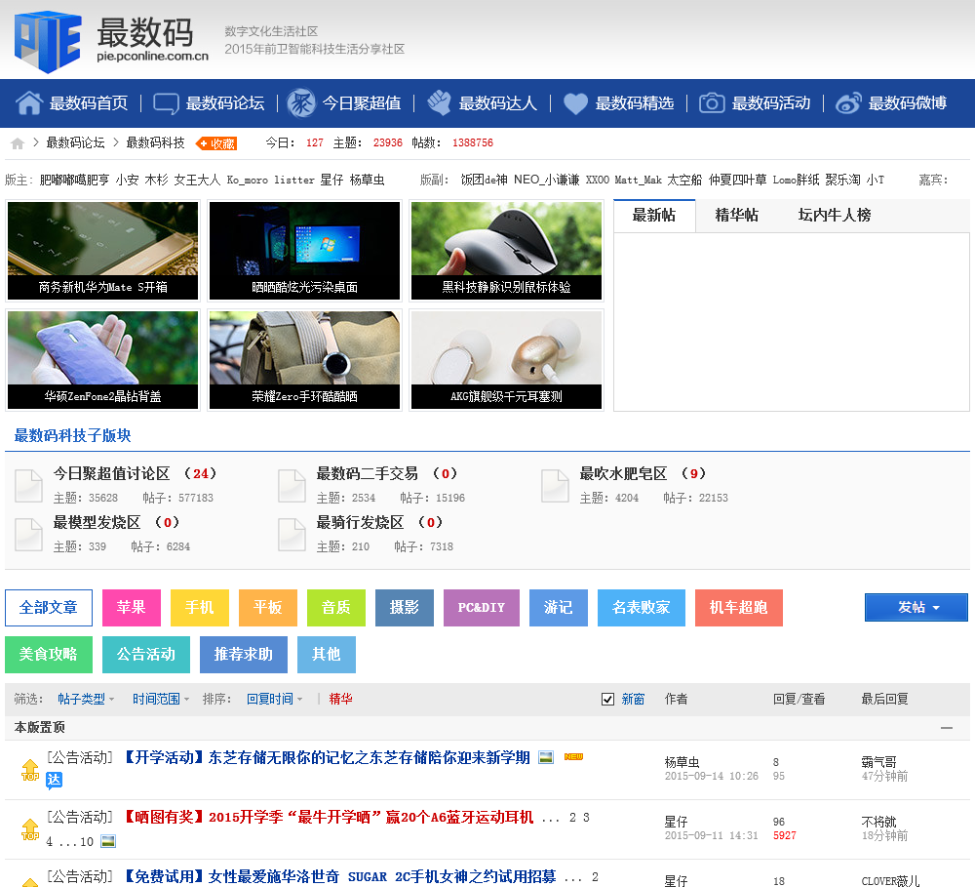Click the gray breadcrumb home icon

pyautogui.click(x=18, y=143)
